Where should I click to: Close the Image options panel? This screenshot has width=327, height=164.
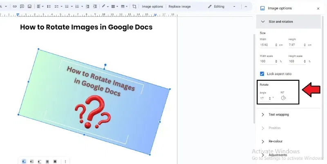click(x=318, y=8)
